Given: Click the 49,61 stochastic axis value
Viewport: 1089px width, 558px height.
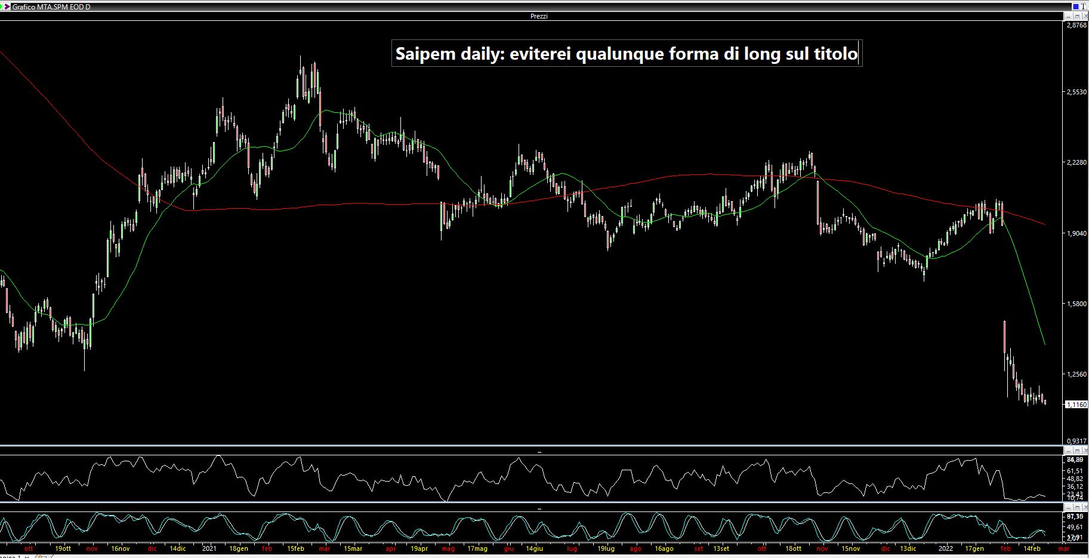Looking at the screenshot, I should click(x=1075, y=527).
